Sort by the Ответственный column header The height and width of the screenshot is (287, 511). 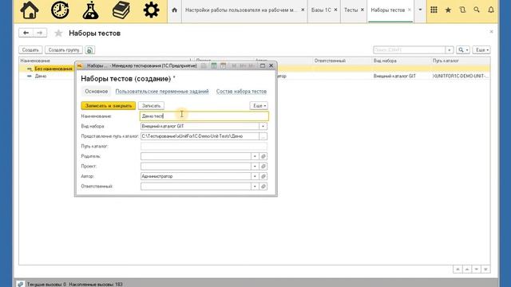[x=343, y=61]
